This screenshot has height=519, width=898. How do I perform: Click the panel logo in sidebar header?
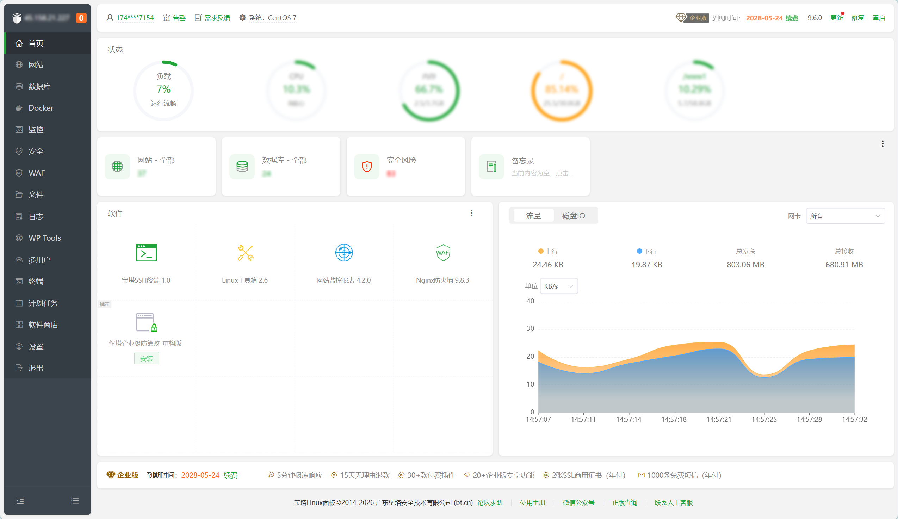tap(17, 18)
